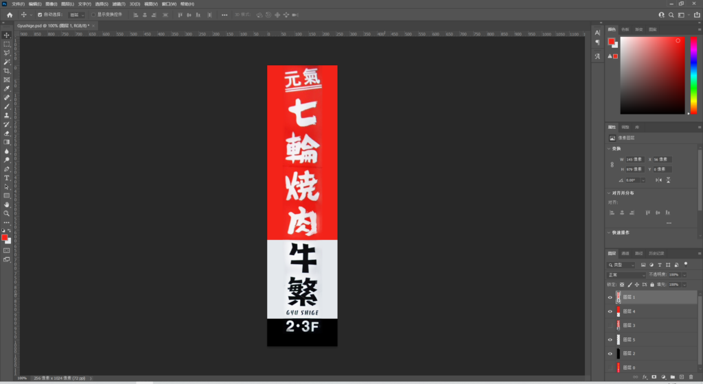Select the Horizontal Type tool
The image size is (703, 384).
tap(6, 178)
